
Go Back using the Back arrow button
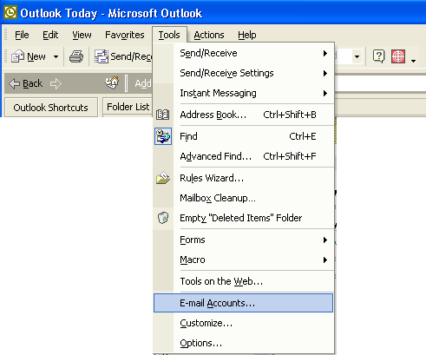[26, 83]
